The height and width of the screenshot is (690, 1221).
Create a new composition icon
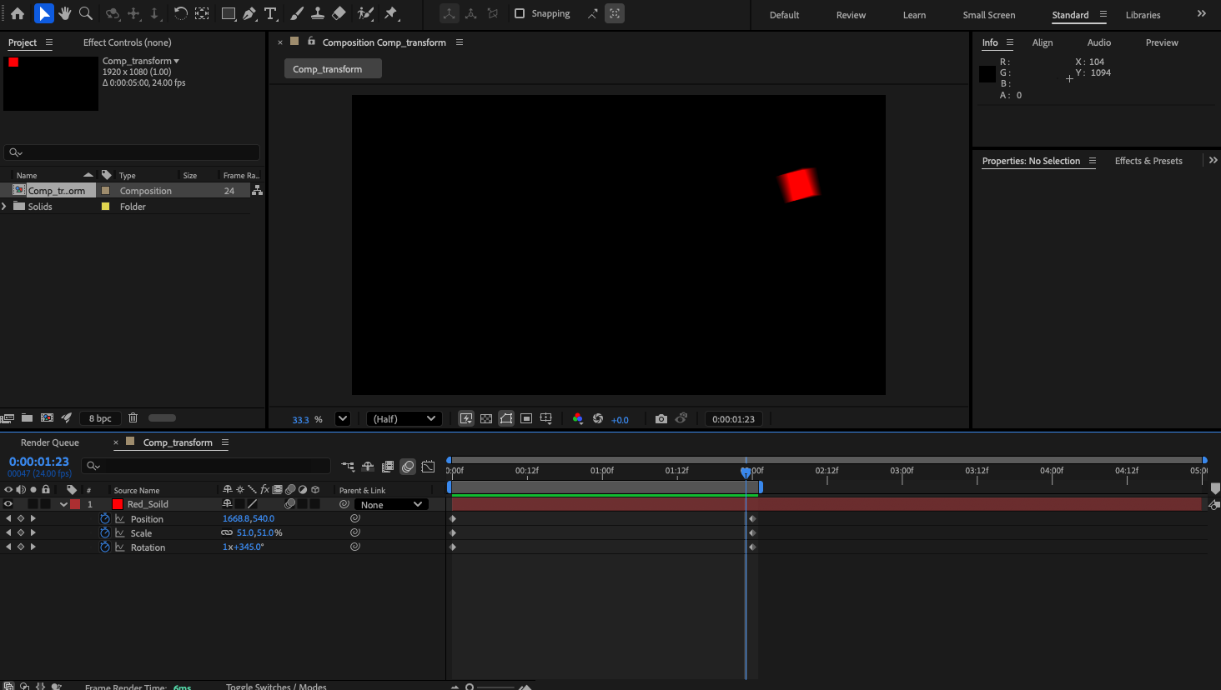(47, 417)
